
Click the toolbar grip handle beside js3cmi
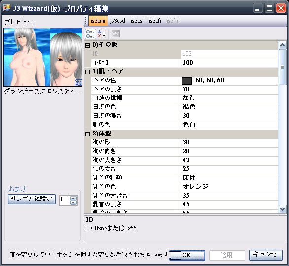86,21
